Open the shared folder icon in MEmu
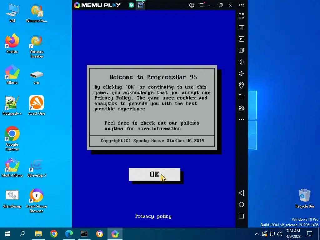 click(242, 97)
